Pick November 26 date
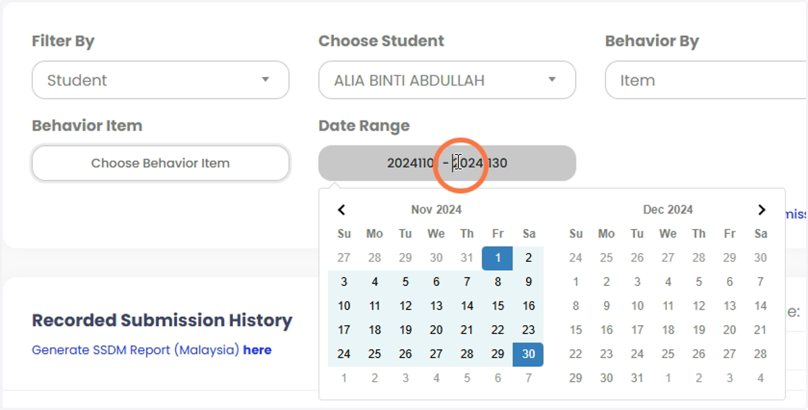This screenshot has height=410, width=808. click(405, 354)
